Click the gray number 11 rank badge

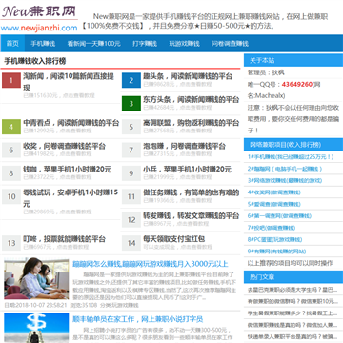pyautogui.click(x=131, y=196)
